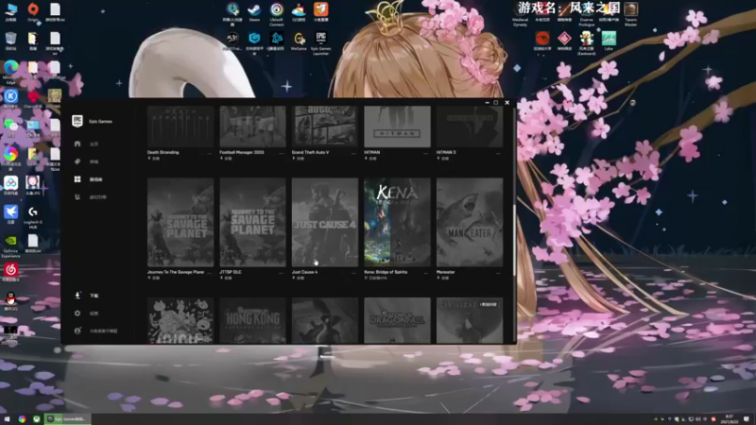The height and width of the screenshot is (425, 756).
Task: Open the Hong Kong game cover
Action: point(252,320)
